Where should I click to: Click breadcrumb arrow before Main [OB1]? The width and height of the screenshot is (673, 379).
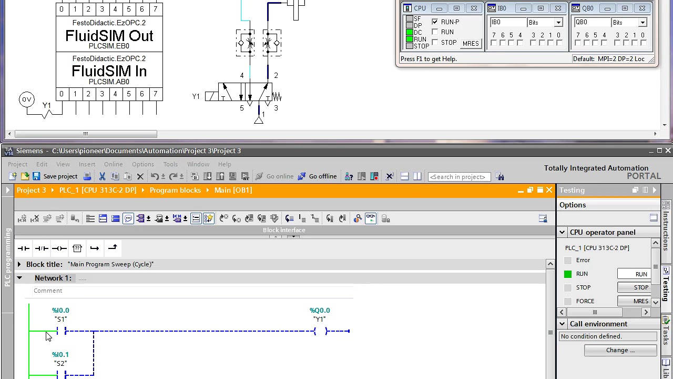point(208,190)
